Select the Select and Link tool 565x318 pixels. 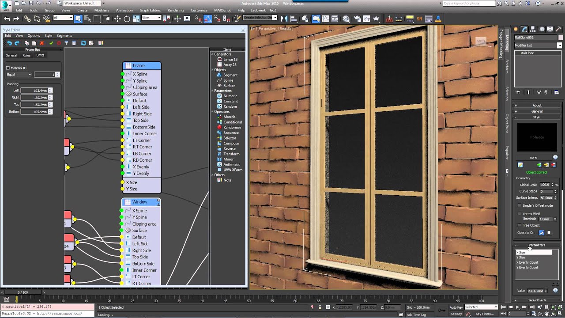[27, 19]
